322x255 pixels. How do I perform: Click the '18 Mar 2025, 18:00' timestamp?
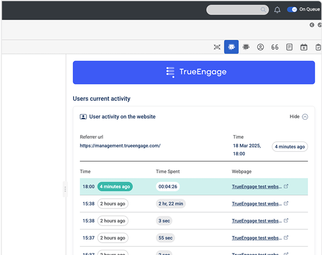(247, 150)
